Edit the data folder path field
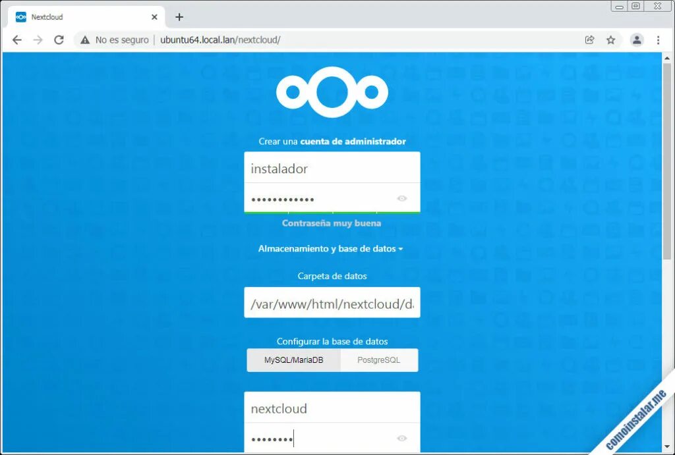The height and width of the screenshot is (455, 675). pos(332,303)
